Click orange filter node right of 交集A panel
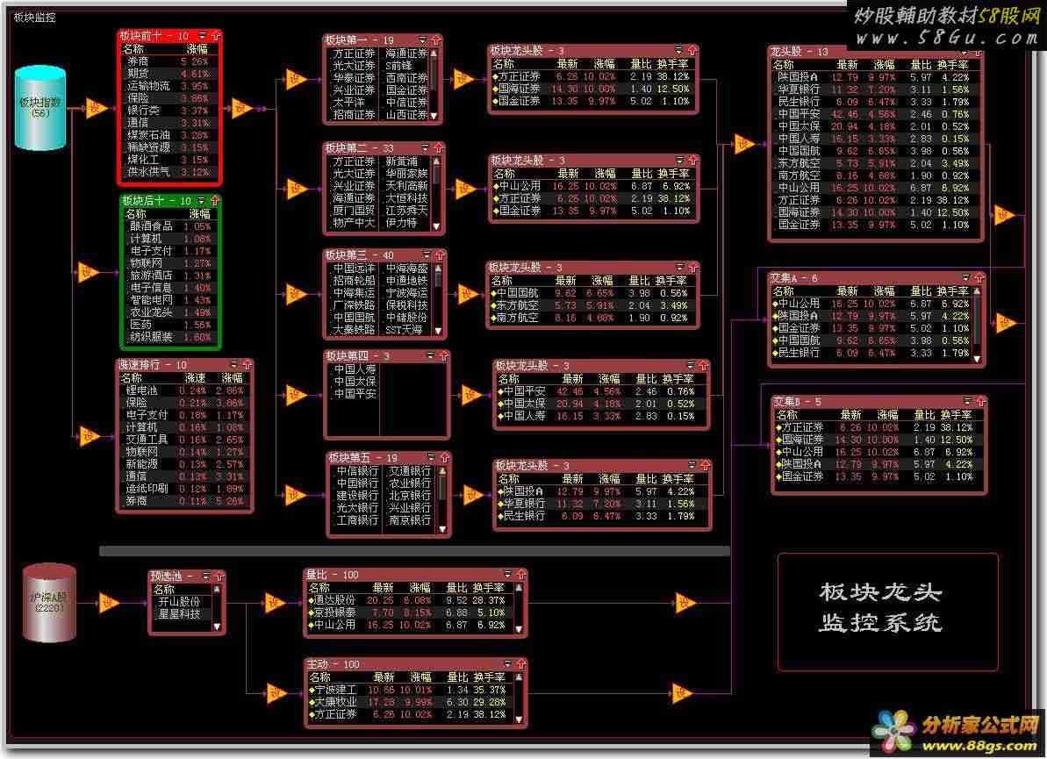 1005,323
